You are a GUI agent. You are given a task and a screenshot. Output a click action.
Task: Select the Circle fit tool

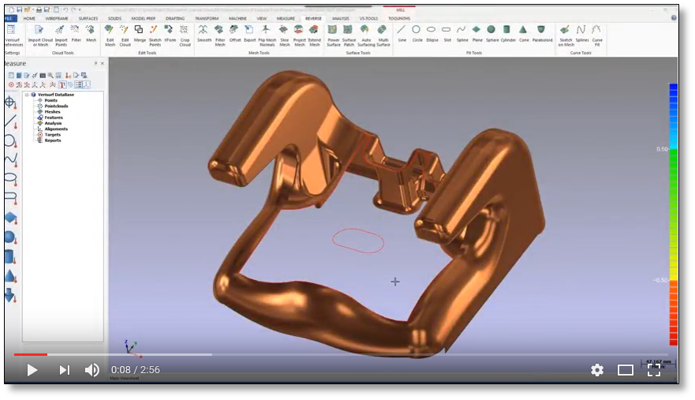(417, 34)
